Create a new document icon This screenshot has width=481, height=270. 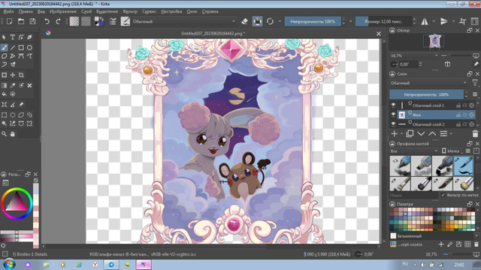click(x=9, y=22)
